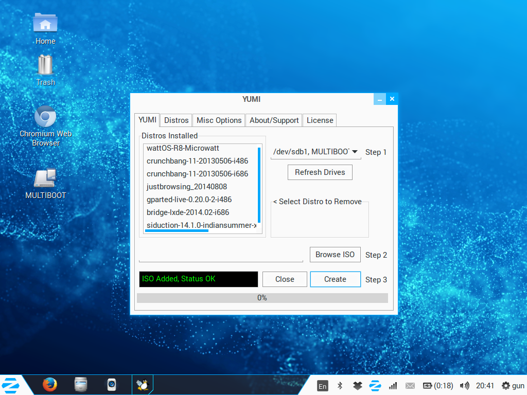
Task: Select justbrowsing_20140808 in list
Action: point(201,186)
